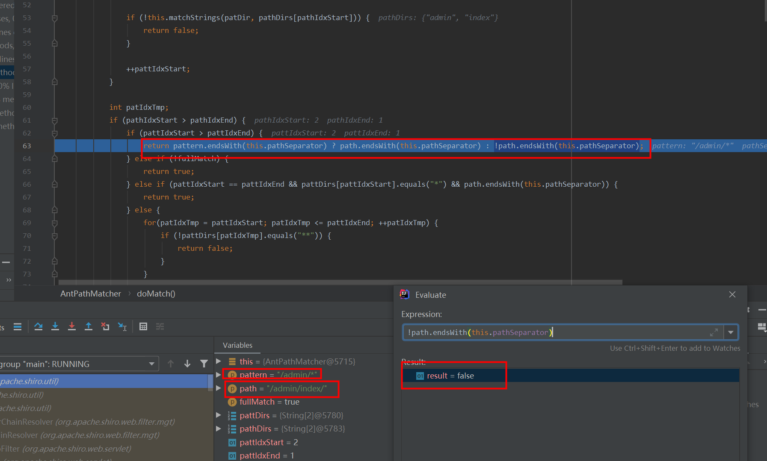This screenshot has width=767, height=461.
Task: Toggle code folding at line 68
Action: [55, 210]
